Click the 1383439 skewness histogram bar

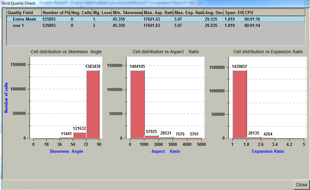pos(93,104)
